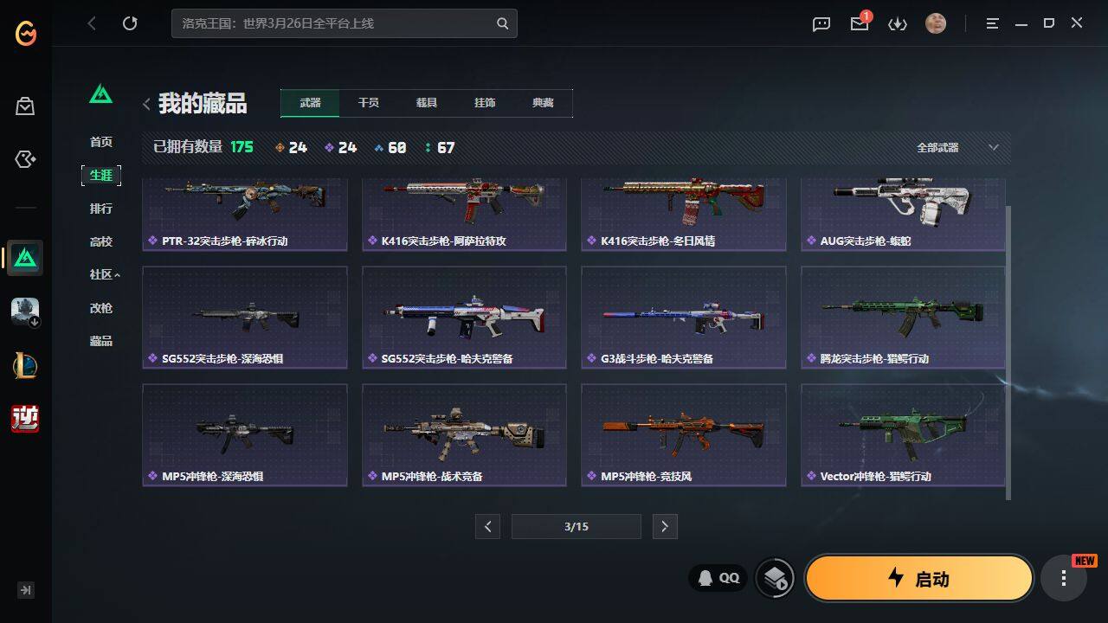1108x623 pixels.
Task: Expand the 社区 sidebar menu
Action: click(105, 274)
